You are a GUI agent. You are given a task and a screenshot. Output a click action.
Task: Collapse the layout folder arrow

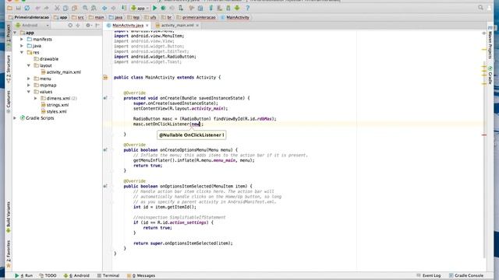[x=29, y=65]
